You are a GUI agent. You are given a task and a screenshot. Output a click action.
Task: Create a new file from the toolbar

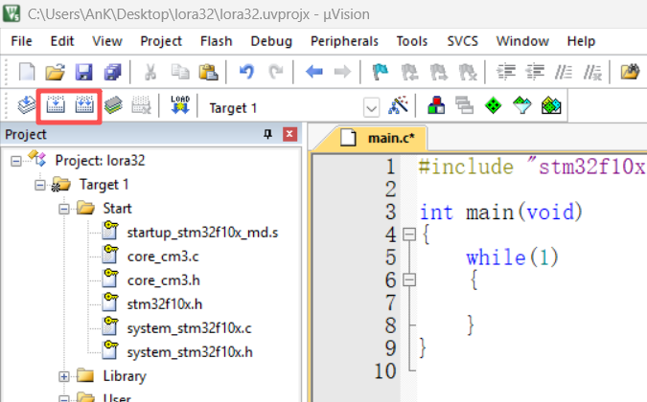click(x=27, y=72)
